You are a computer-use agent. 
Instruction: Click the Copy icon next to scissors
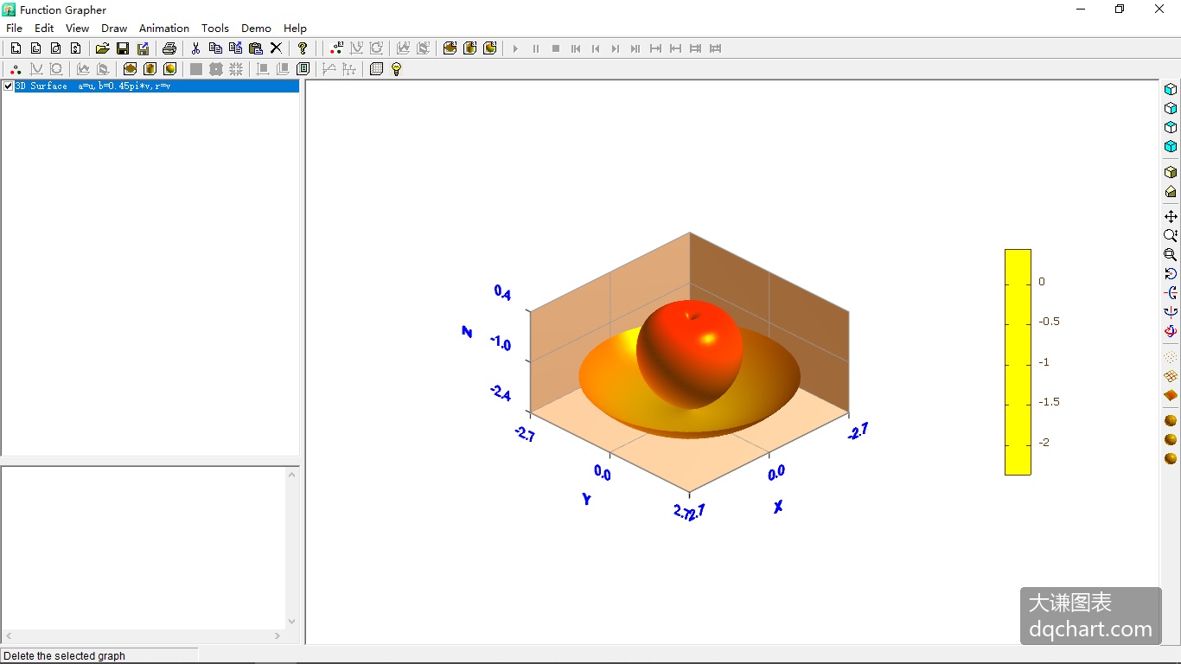tap(216, 48)
